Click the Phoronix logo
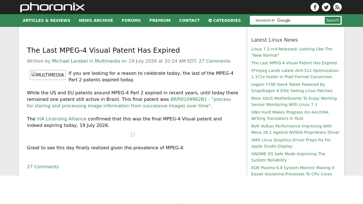This screenshot has width=363, height=204. (52, 7)
